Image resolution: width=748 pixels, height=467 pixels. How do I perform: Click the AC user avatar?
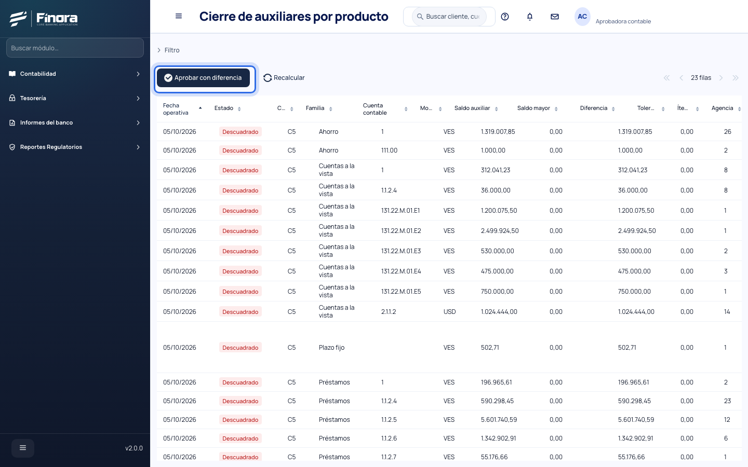[582, 17]
